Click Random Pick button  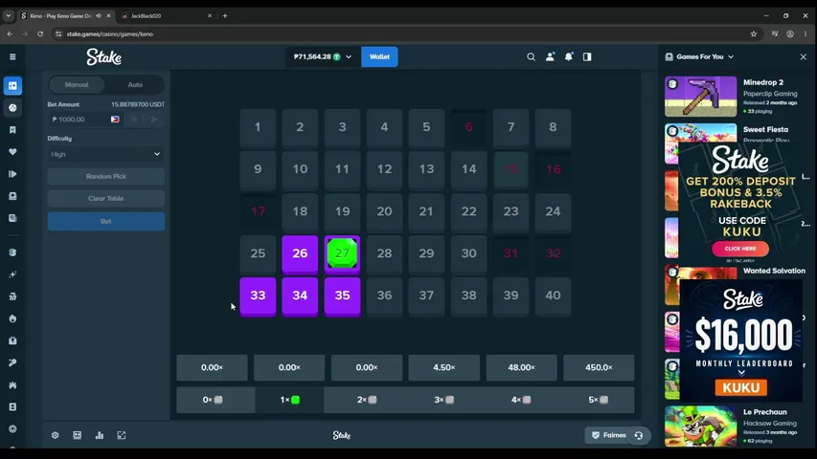pos(105,176)
